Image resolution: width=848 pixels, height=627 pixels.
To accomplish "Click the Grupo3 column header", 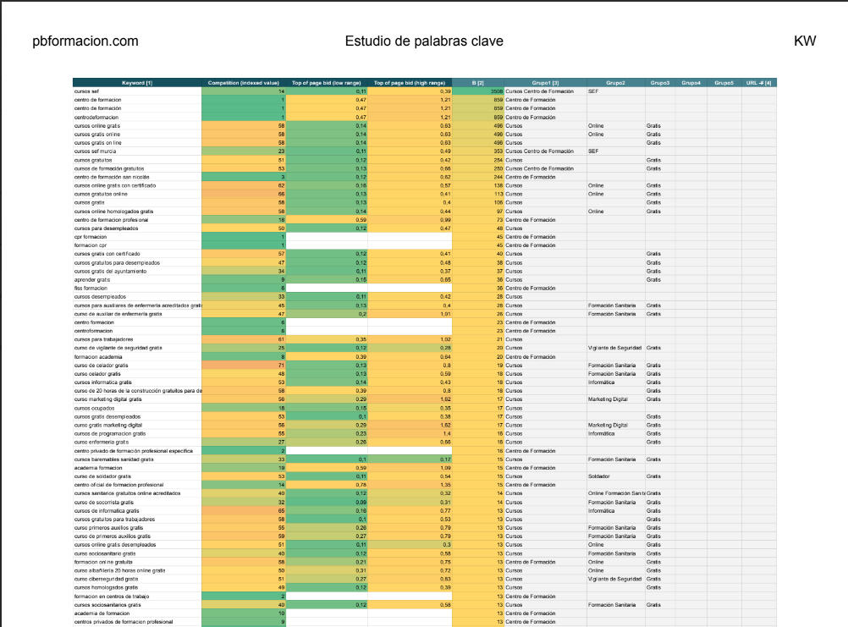I will [x=660, y=83].
